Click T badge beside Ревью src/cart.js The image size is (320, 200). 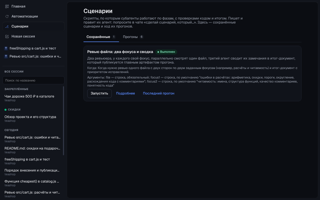coord(6,56)
